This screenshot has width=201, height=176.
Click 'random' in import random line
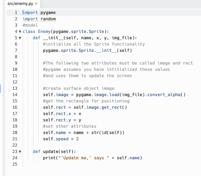click(x=48, y=19)
